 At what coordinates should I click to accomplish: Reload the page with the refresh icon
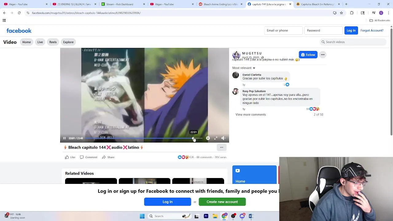tap(19, 13)
